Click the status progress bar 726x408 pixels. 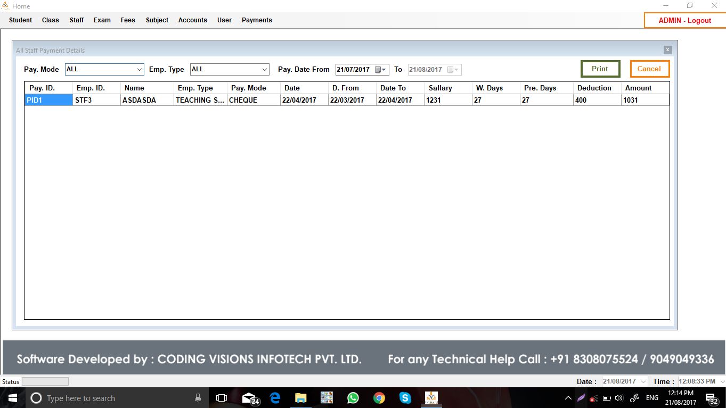[x=45, y=381]
